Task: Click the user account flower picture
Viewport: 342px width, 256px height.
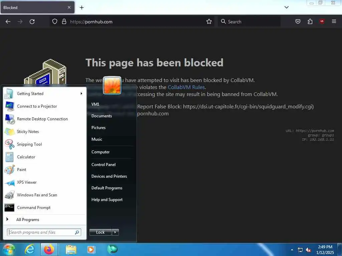Action: (x=112, y=85)
